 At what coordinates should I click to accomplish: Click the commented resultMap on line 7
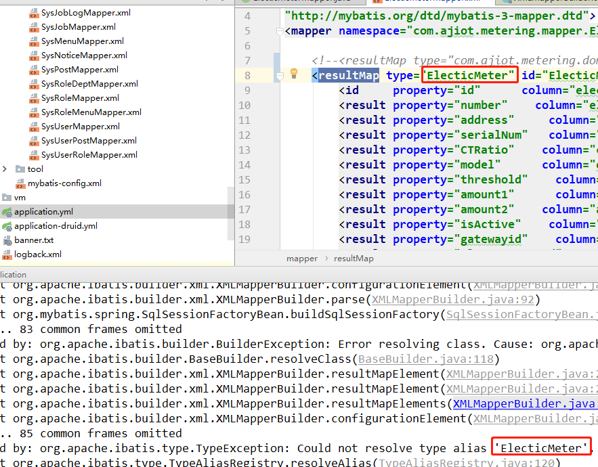454,61
